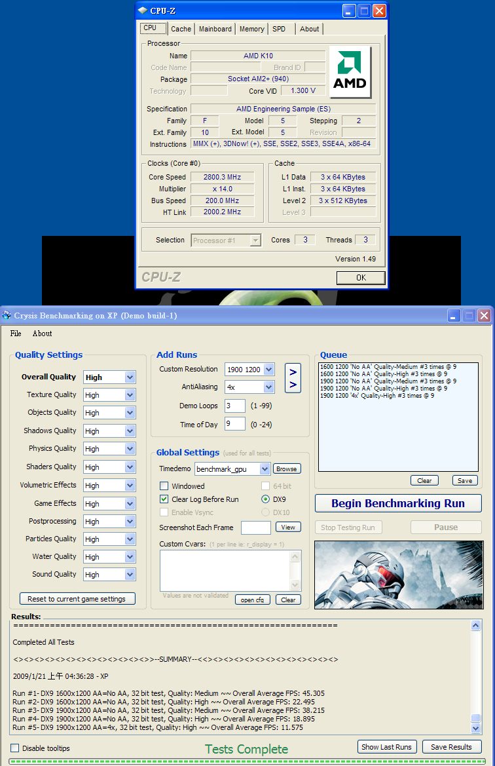Uncheck Clear Log Before Run
Image resolution: width=495 pixels, height=766 pixels.
point(164,499)
